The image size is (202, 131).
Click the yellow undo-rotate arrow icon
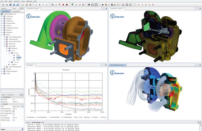point(106,5)
